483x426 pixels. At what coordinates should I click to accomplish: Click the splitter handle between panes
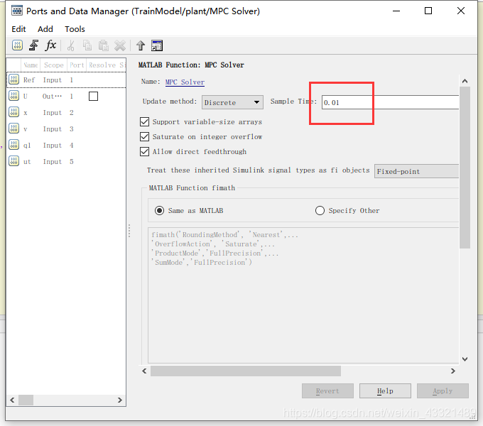point(129,231)
